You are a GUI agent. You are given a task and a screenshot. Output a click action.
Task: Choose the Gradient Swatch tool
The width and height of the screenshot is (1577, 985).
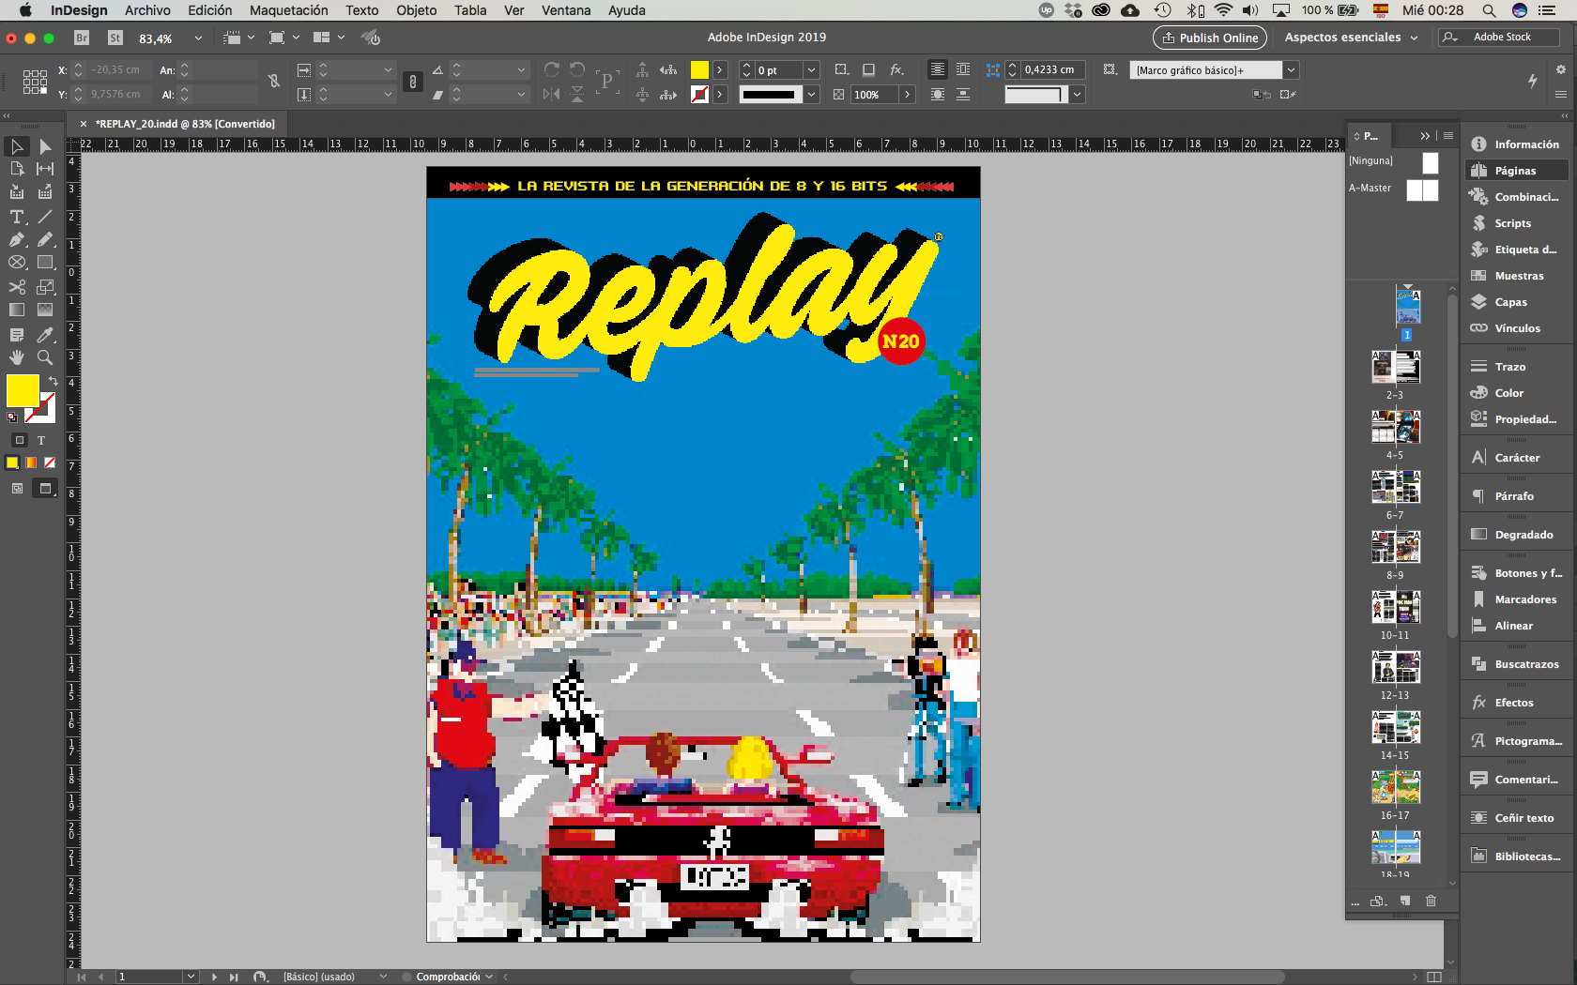click(x=17, y=310)
